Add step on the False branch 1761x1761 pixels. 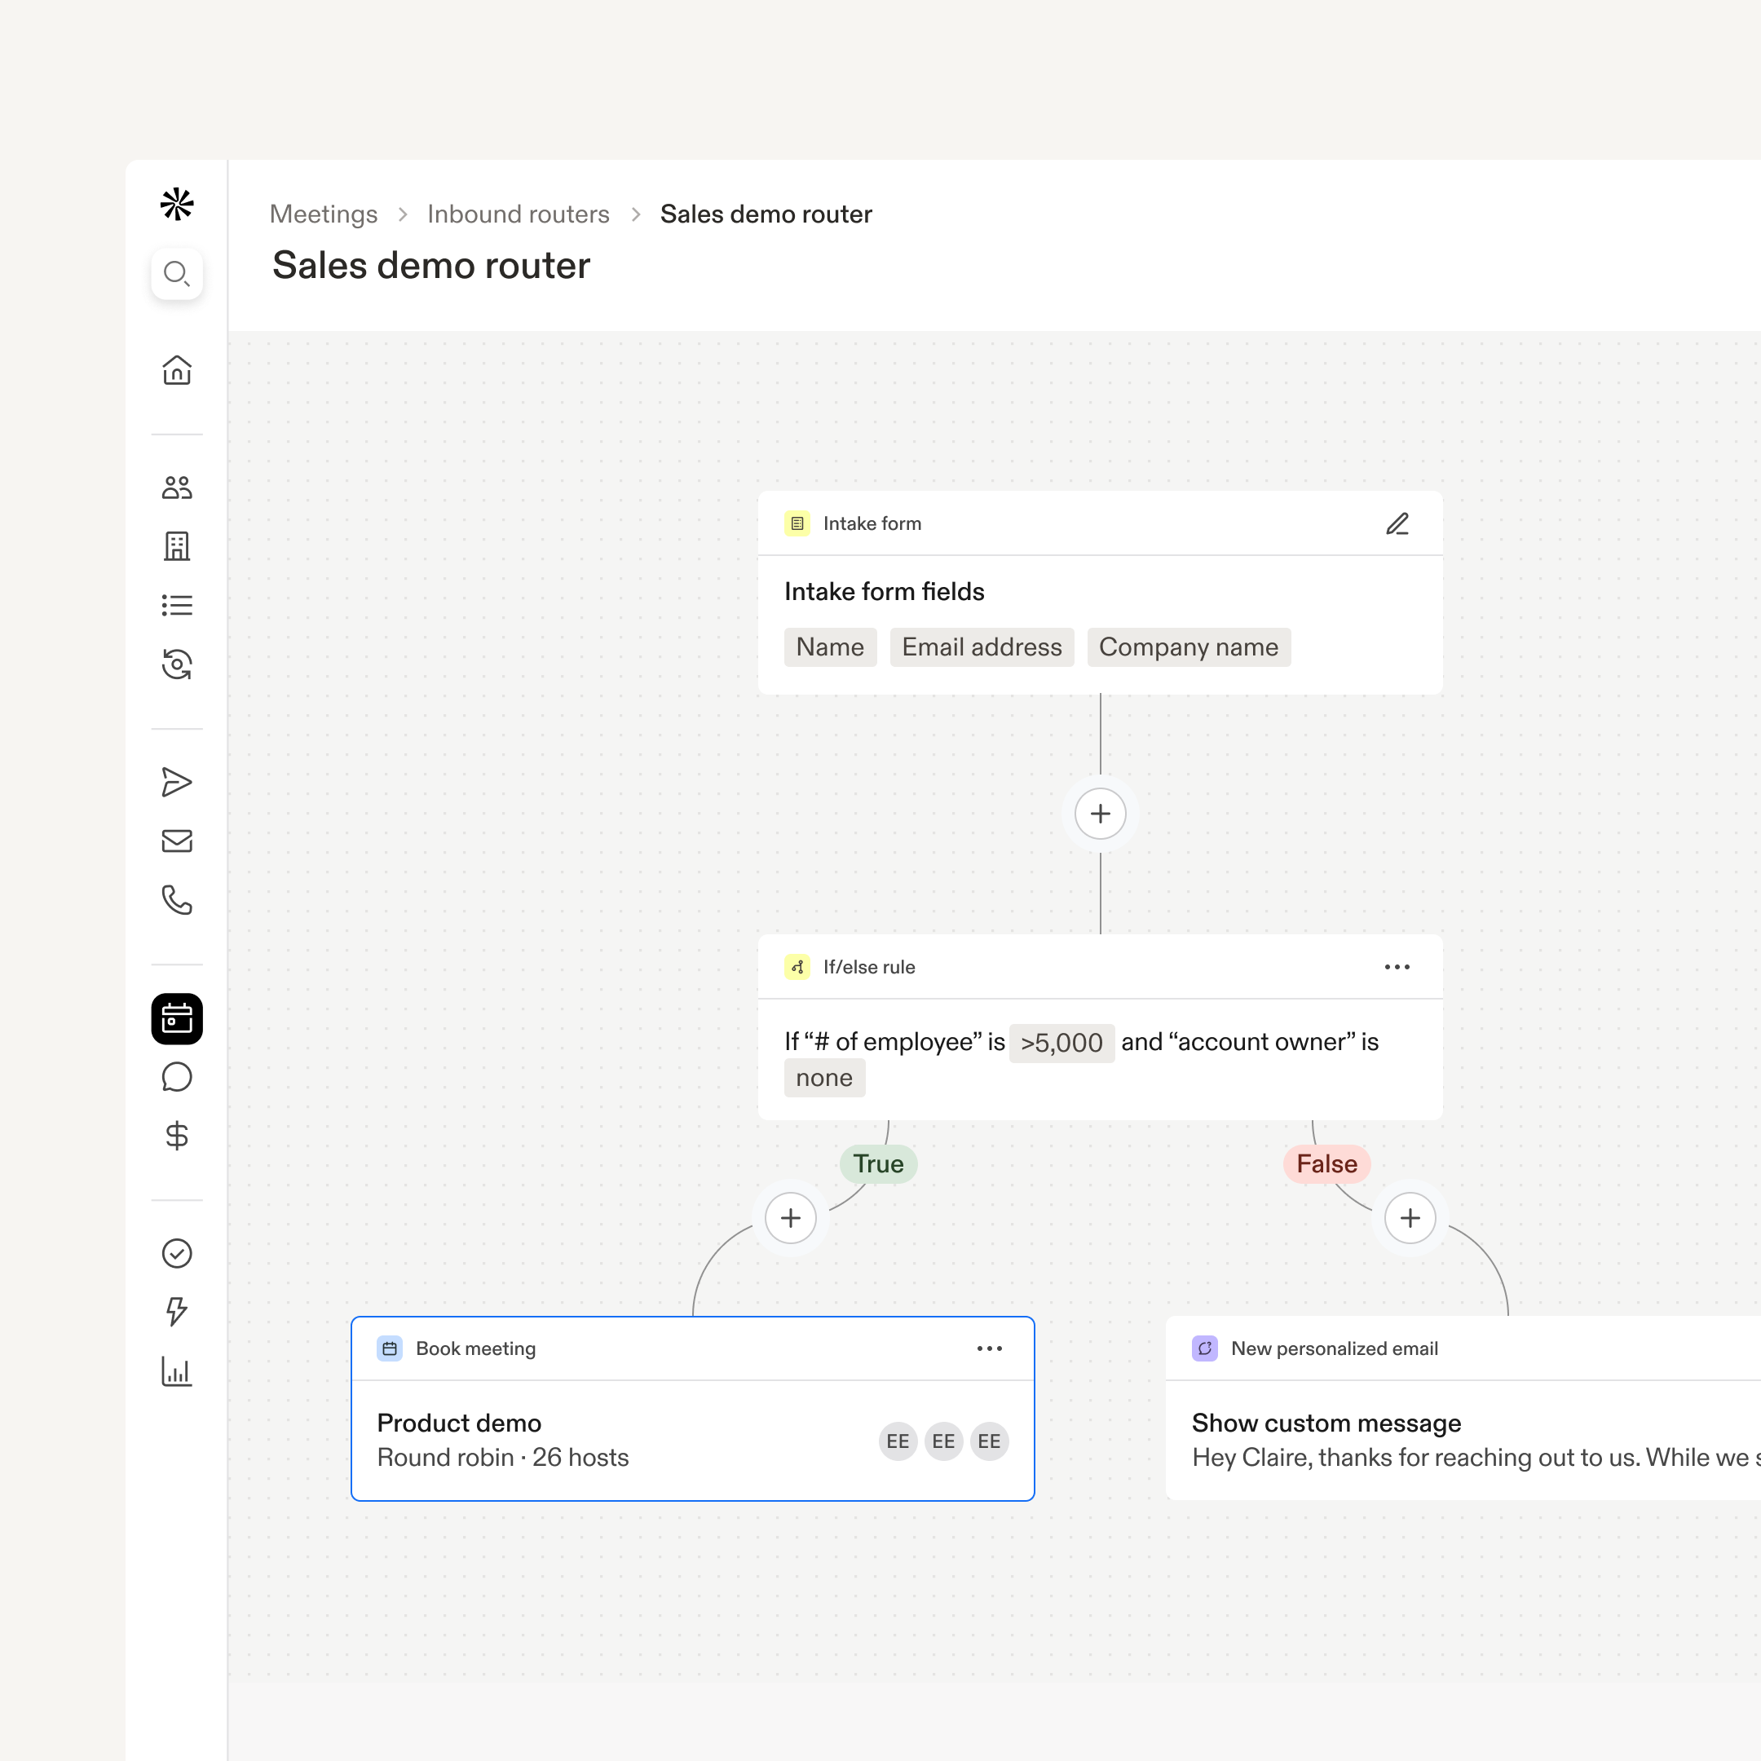(x=1410, y=1218)
